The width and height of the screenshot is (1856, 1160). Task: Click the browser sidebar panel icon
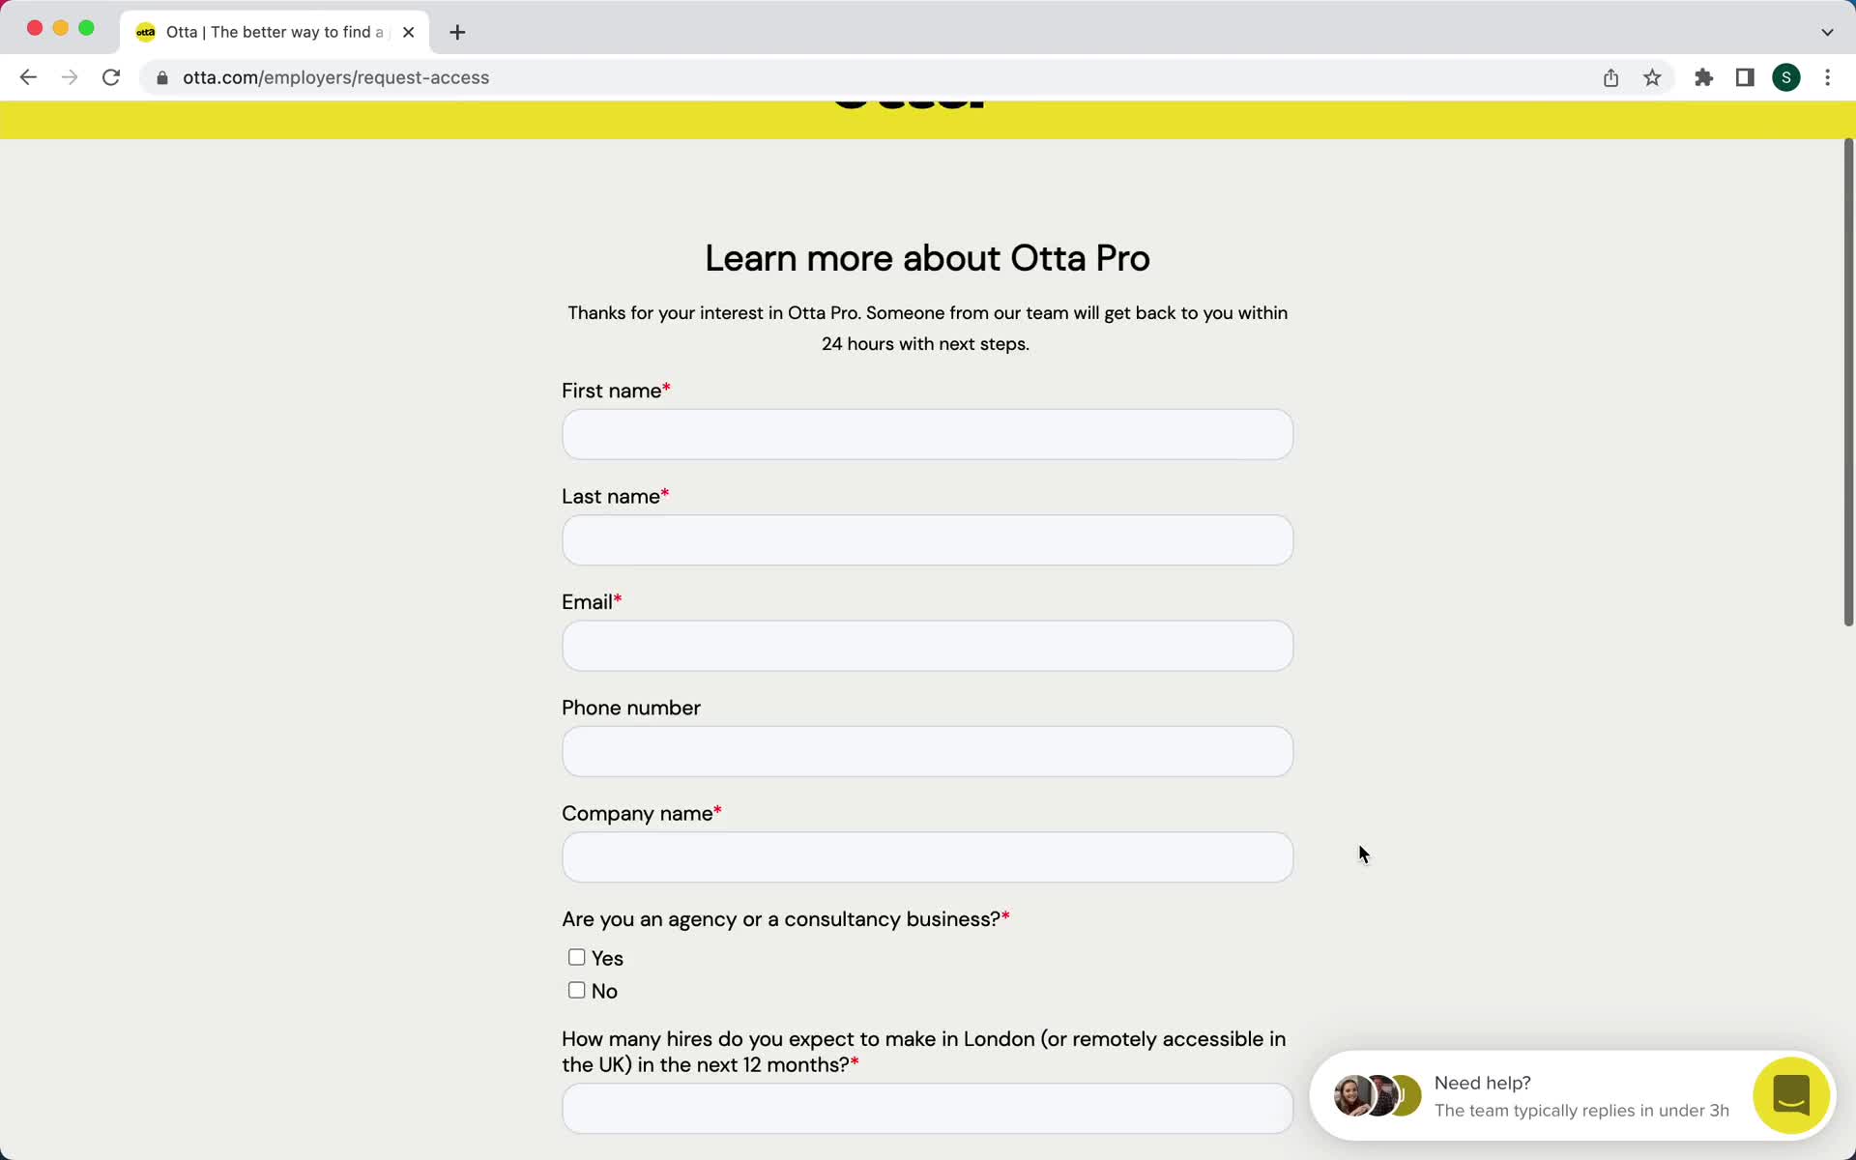click(x=1745, y=77)
